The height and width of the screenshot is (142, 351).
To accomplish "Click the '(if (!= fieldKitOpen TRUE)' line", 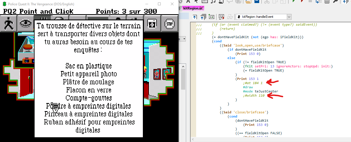I will pyautogui.click(x=261, y=62).
